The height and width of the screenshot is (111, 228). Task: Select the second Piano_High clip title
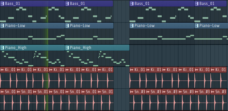(x=81, y=48)
